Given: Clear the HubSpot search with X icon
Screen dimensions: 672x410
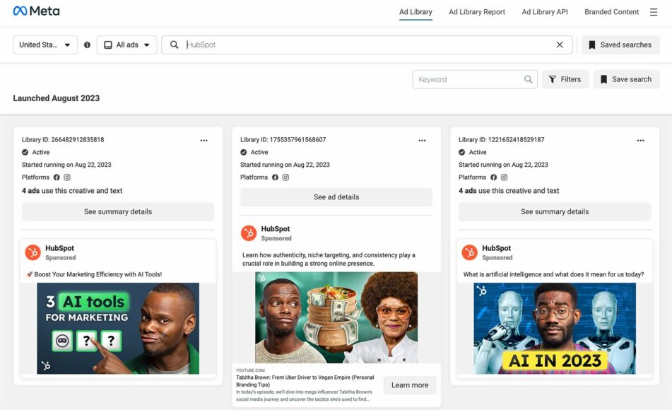Looking at the screenshot, I should 560,45.
